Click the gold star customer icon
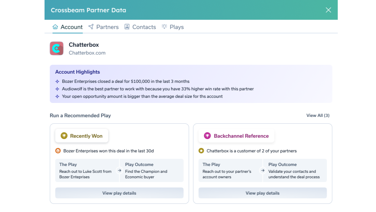The width and height of the screenshot is (376, 212). point(201,151)
